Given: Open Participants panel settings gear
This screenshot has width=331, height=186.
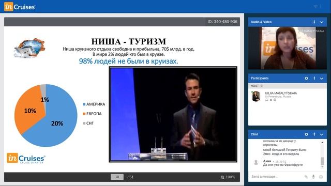Looking at the screenshot, I should pos(306,78).
